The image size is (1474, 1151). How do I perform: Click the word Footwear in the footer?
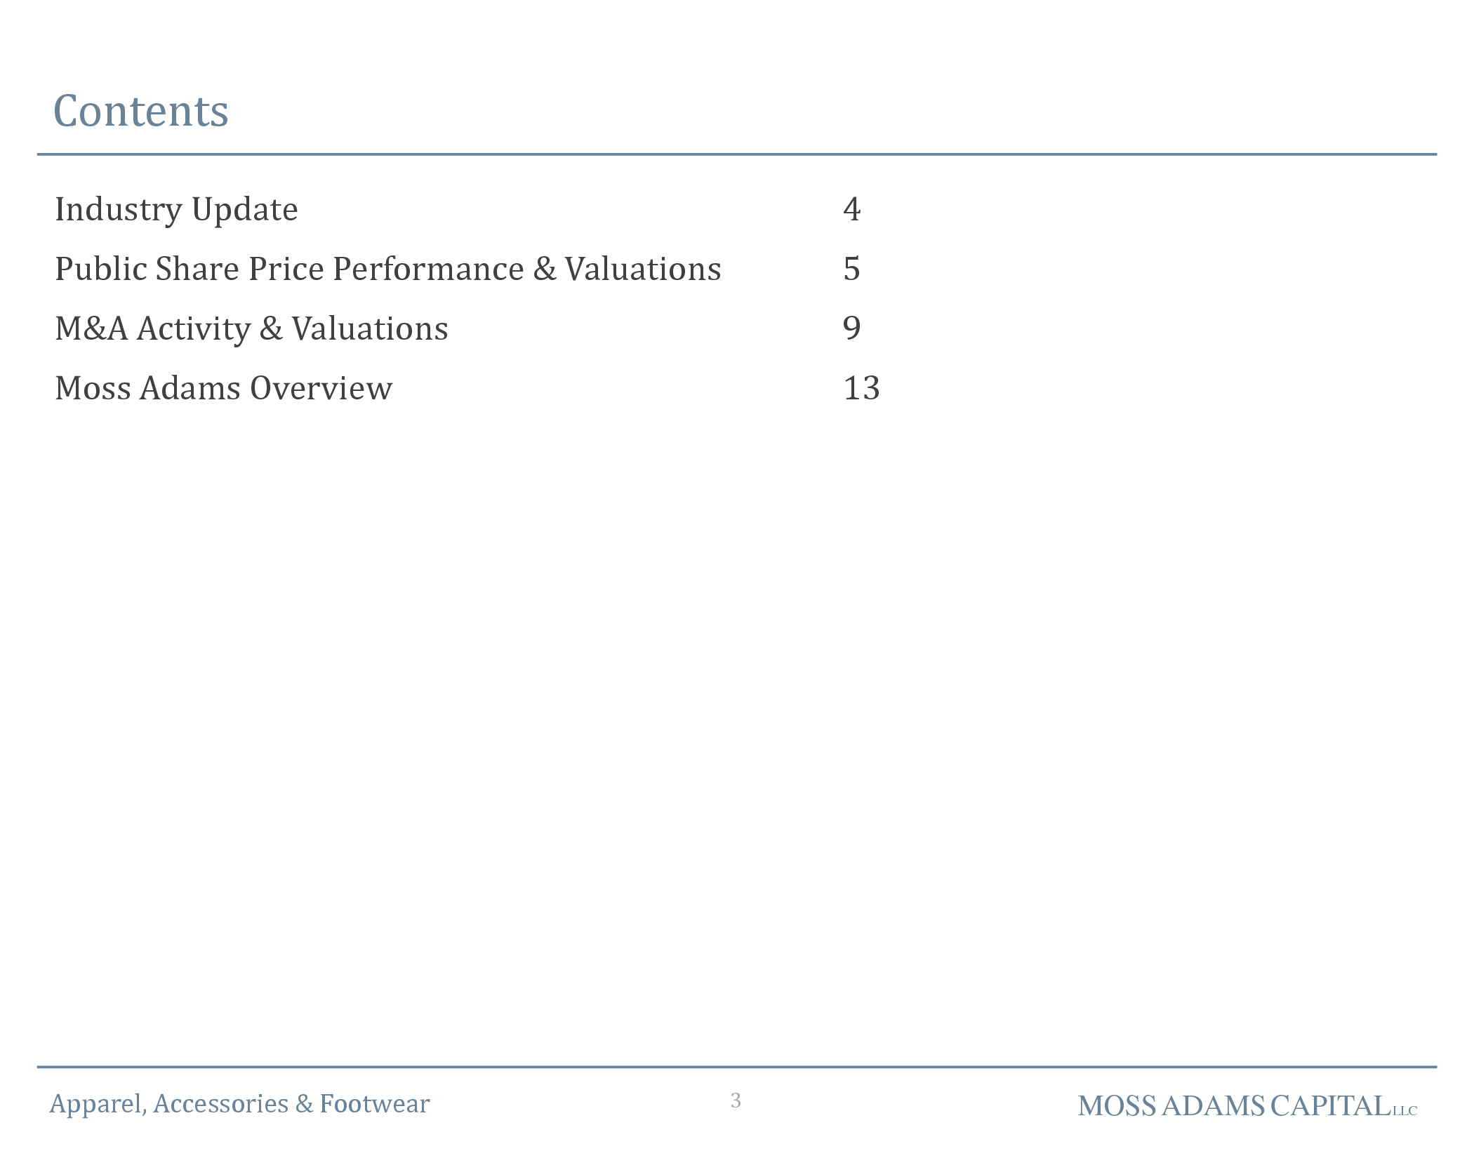375,1104
